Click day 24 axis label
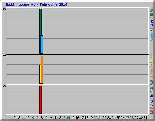Viewport: 155px width, 121px height. coord(114,118)
